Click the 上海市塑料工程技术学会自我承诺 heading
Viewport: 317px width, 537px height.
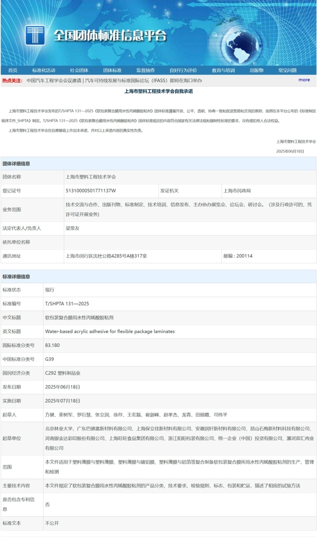click(158, 91)
